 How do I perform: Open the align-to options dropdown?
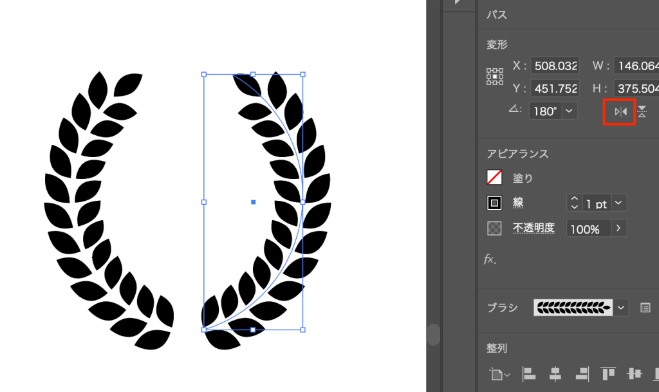click(499, 373)
